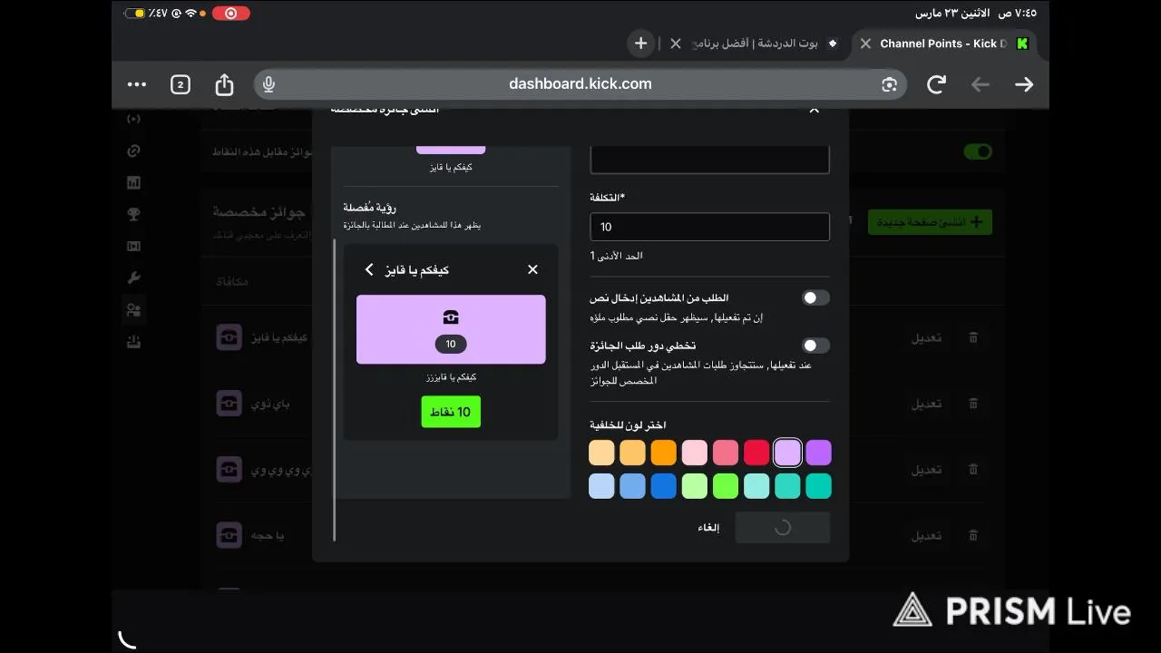Click the reward icon beside باي ذوي row
Screen dimensions: 1161x653
(229, 404)
